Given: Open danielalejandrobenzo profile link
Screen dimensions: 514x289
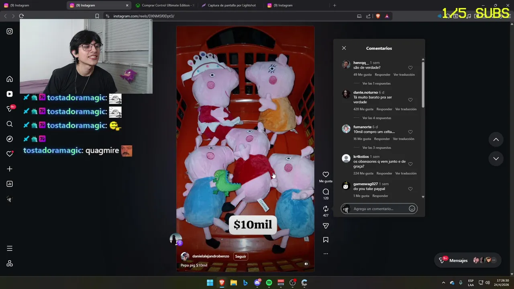Looking at the screenshot, I should pos(210,256).
